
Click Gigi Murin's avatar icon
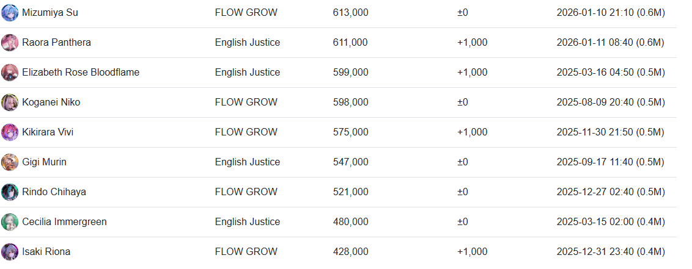pyautogui.click(x=10, y=162)
